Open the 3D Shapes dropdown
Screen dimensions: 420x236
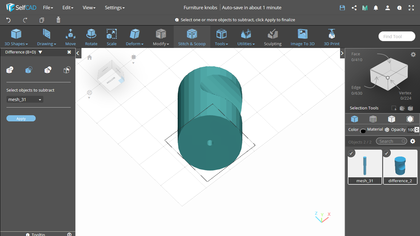click(16, 37)
